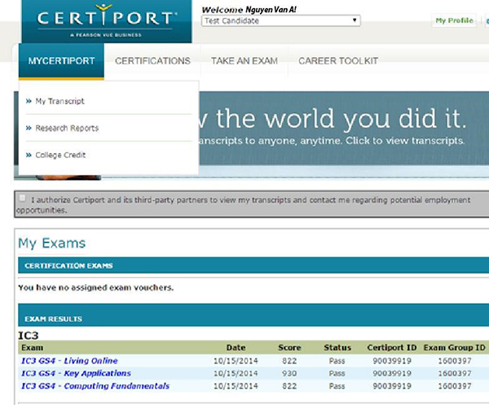Image resolution: width=489 pixels, height=405 pixels.
Task: Go to TAKE AN EXAM tab
Action: 244,60
